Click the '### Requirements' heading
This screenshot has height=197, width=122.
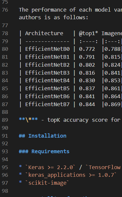44,152
